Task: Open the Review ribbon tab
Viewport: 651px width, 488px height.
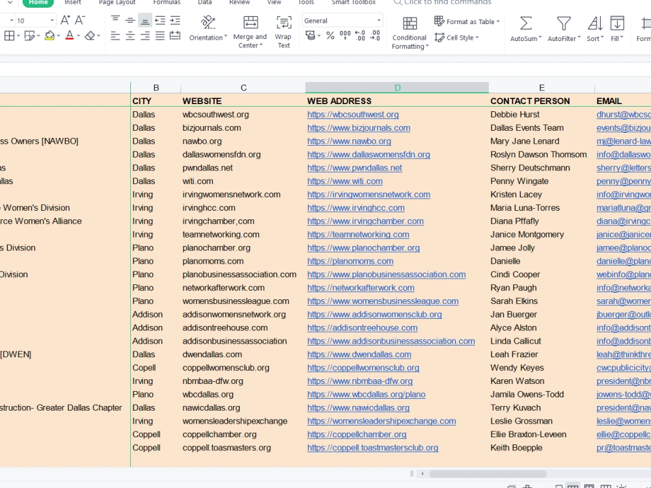Action: coord(239,3)
